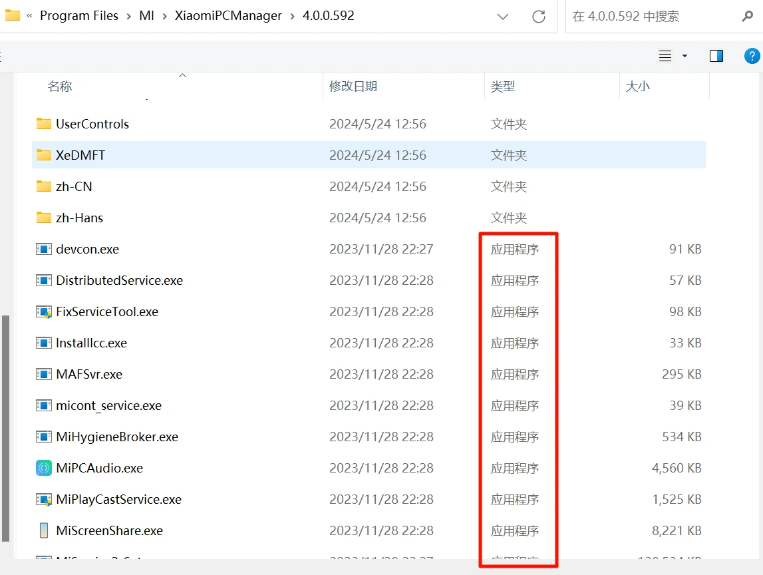Select the UserControls folder name

92,124
